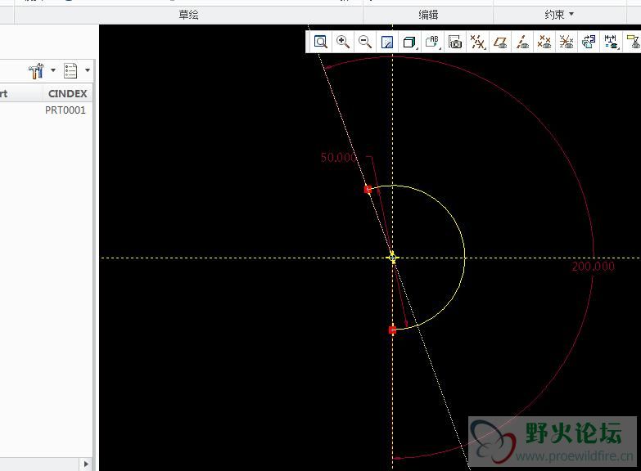The height and width of the screenshot is (471, 641).
Task: Expand the 约束 group dropdown
Action: click(559, 15)
